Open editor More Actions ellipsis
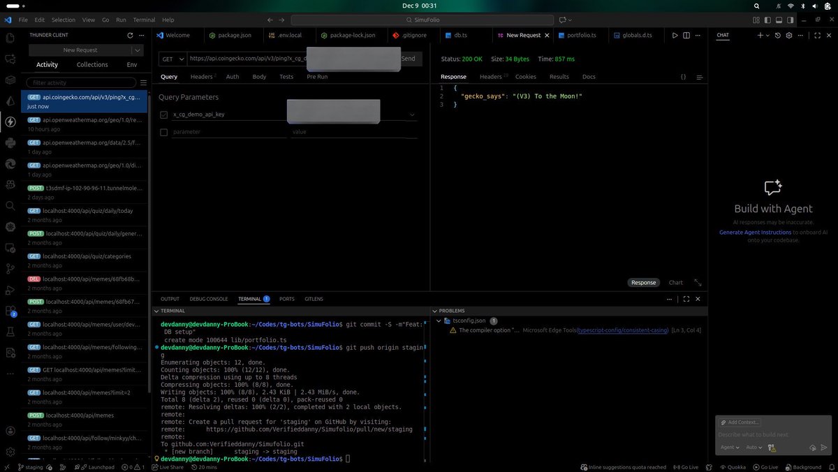838x472 pixels. pyautogui.click(x=699, y=35)
